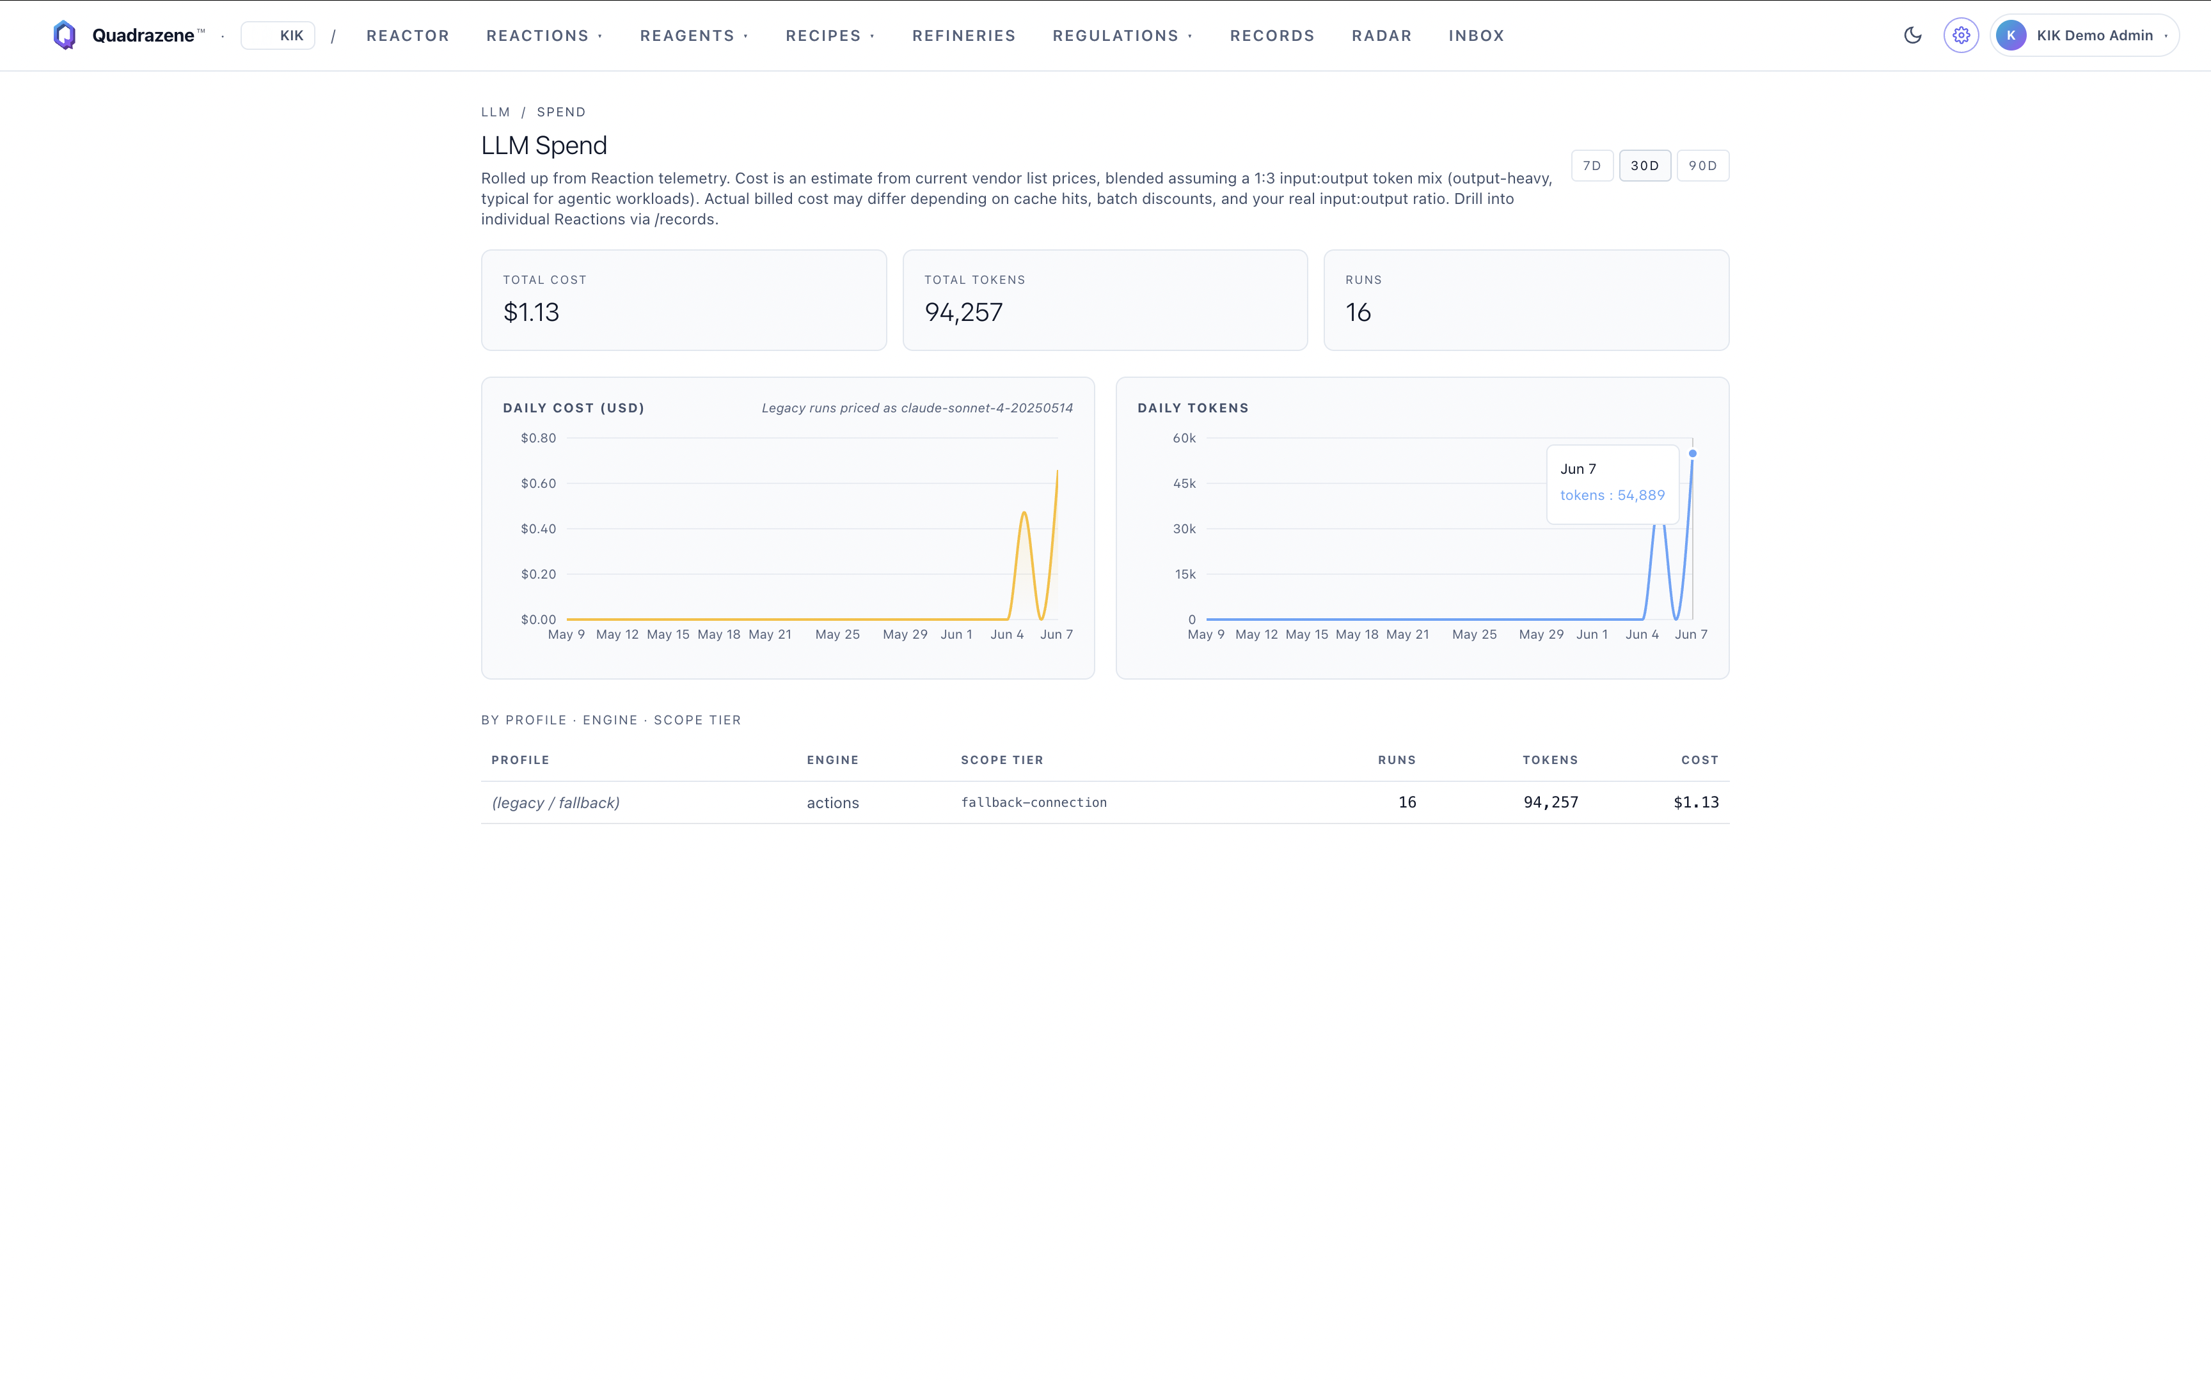2211x1381 pixels.
Task: Click the Spend breadcrumb
Action: pos(561,113)
